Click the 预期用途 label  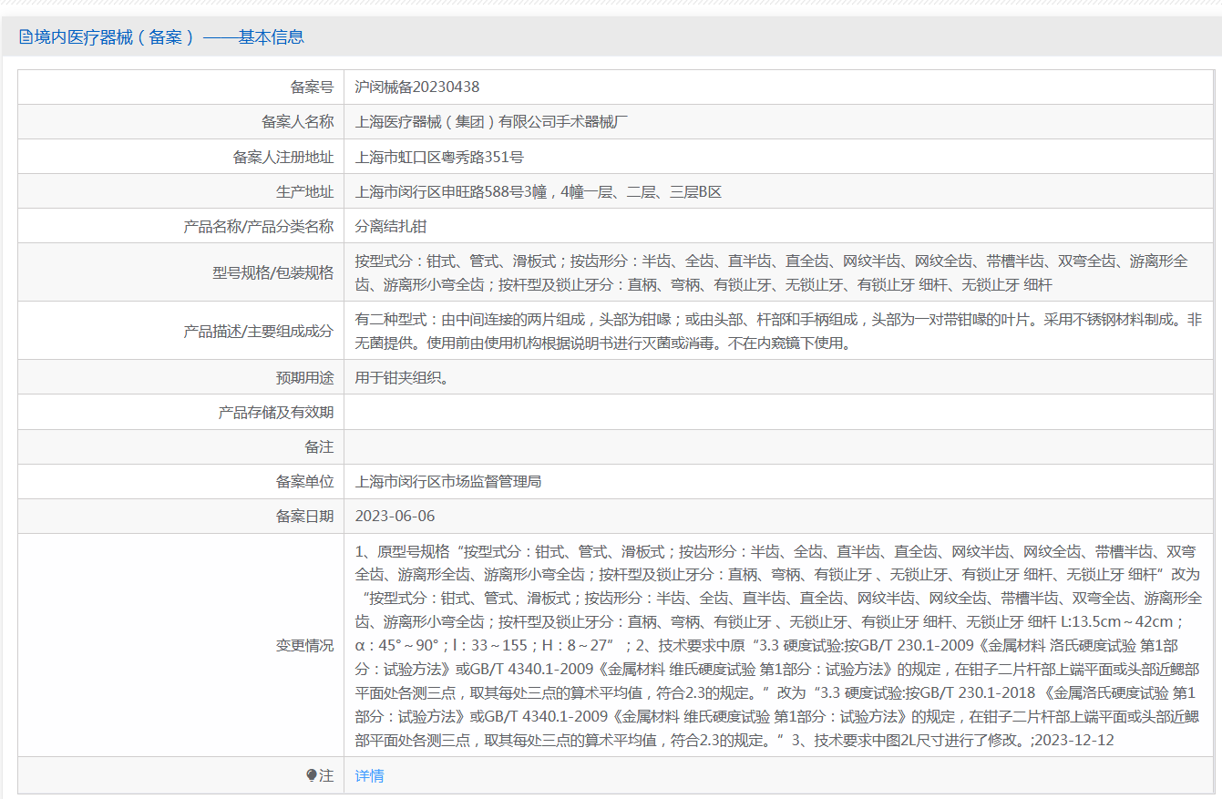pyautogui.click(x=304, y=377)
